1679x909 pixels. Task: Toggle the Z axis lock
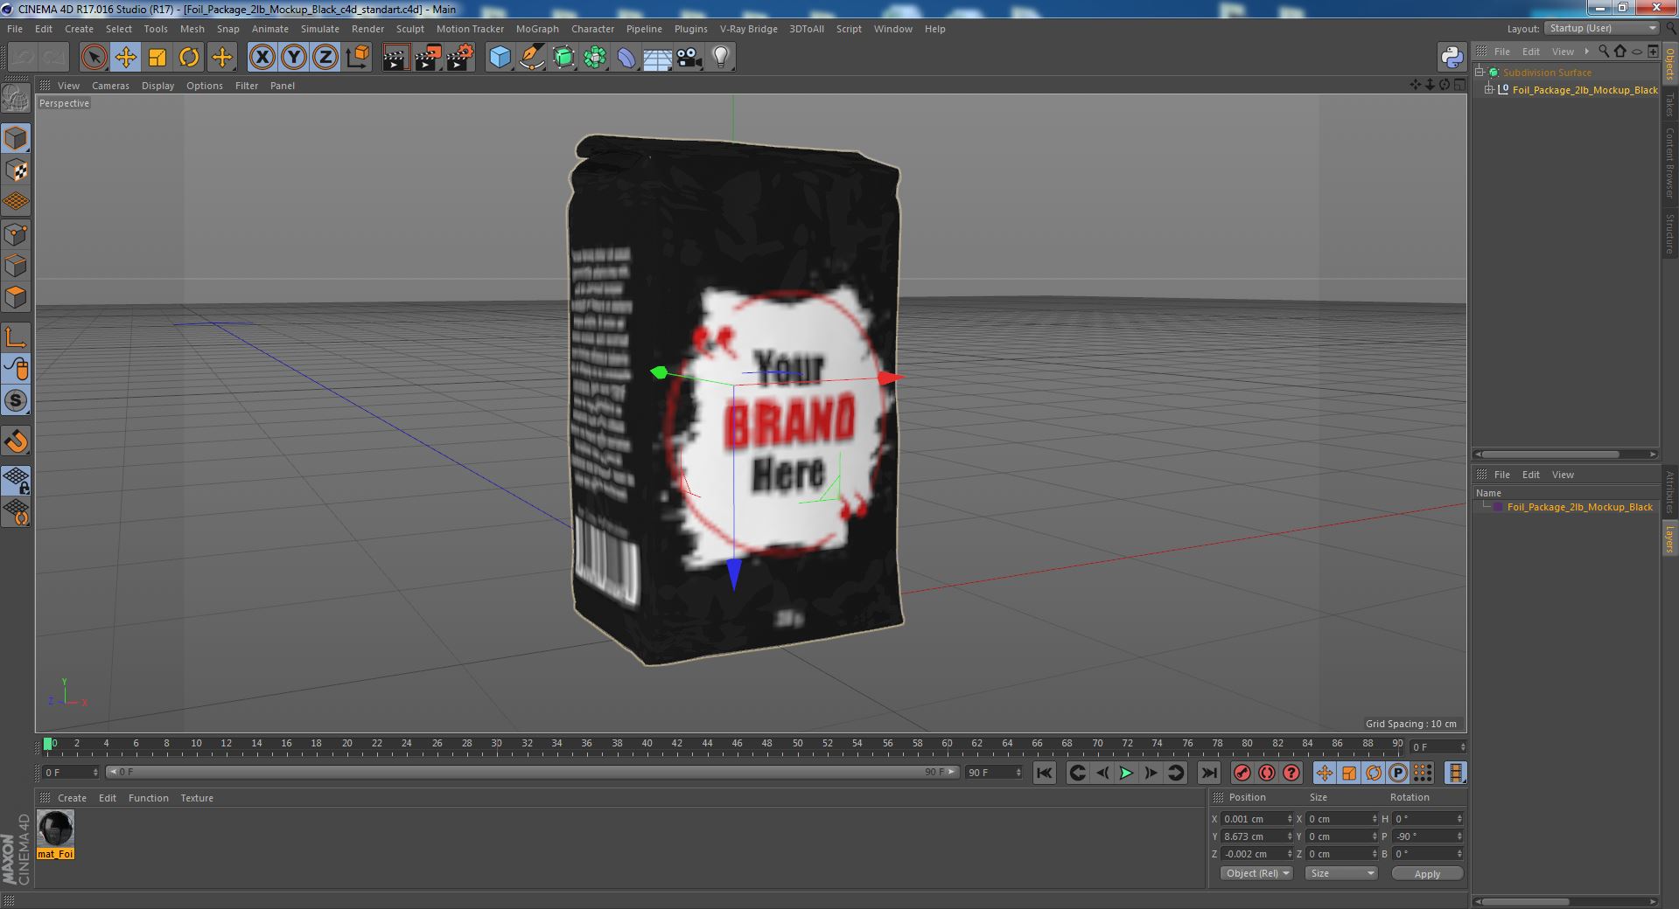(325, 58)
